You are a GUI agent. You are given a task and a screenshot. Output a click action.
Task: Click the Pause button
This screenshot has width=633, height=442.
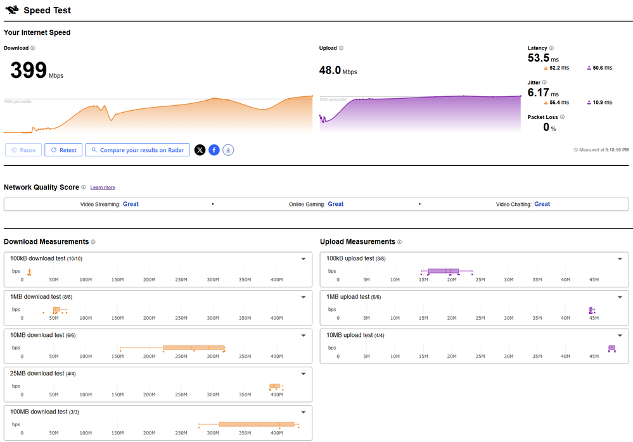(23, 150)
